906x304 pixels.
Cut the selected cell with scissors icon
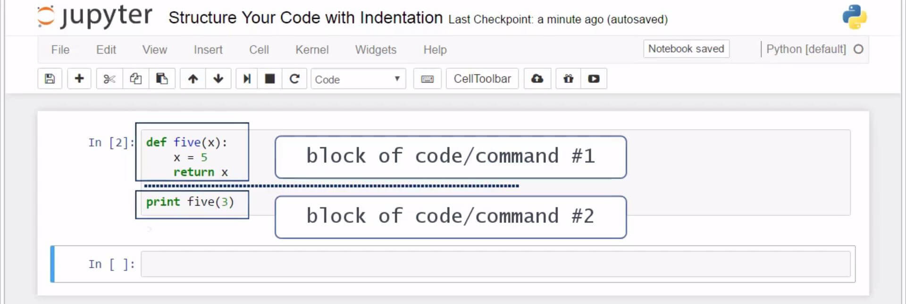click(109, 79)
